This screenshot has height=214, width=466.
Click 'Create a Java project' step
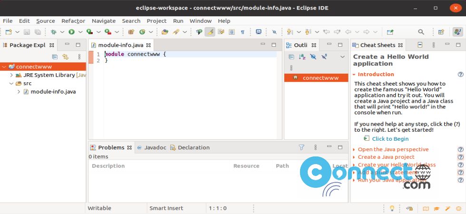pos(386,157)
